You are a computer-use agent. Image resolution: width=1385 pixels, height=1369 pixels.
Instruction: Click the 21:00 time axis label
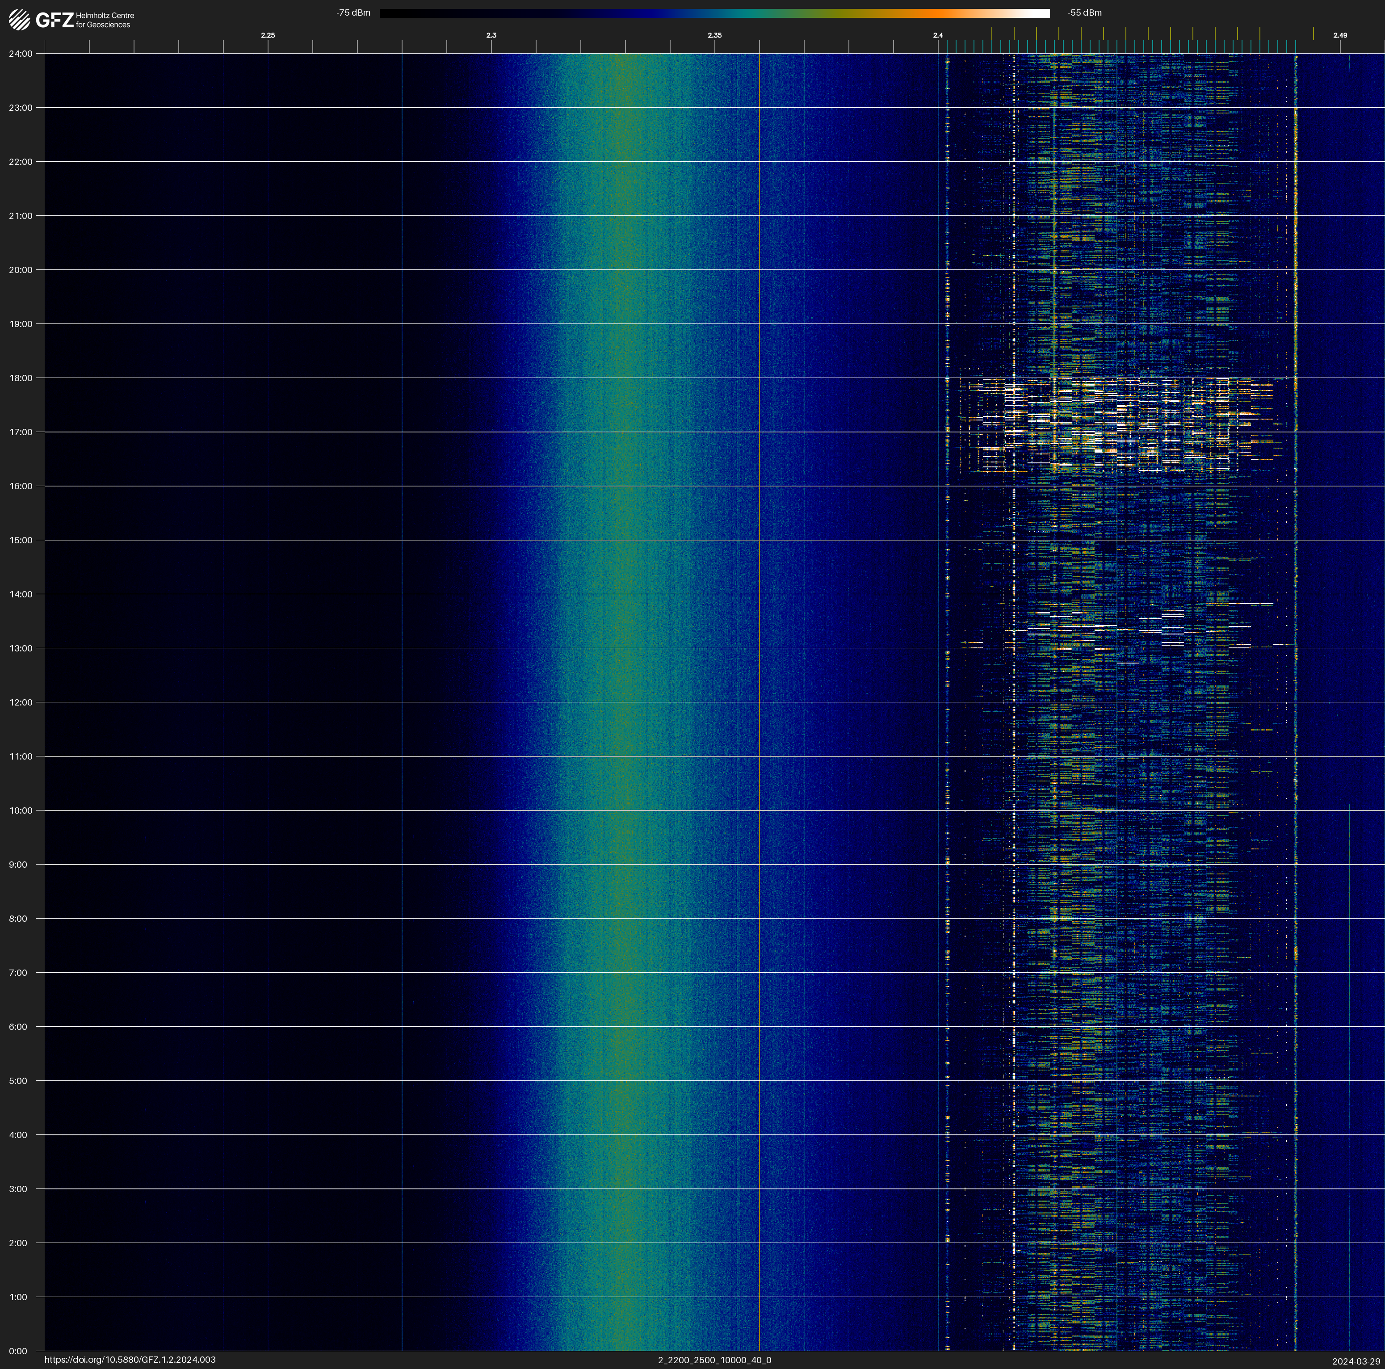[21, 216]
